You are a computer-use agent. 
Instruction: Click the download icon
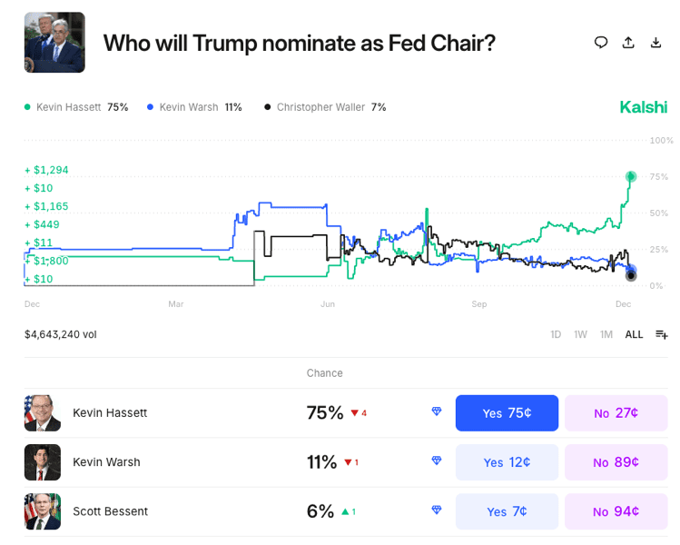click(x=655, y=43)
